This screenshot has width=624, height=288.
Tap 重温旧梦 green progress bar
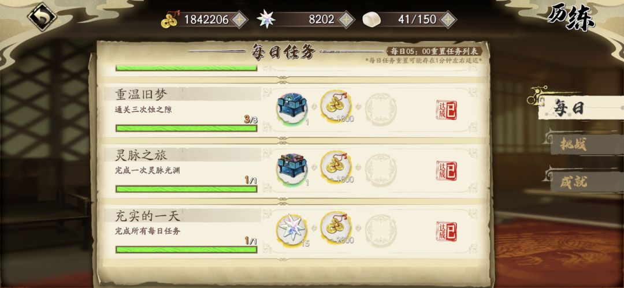click(186, 128)
